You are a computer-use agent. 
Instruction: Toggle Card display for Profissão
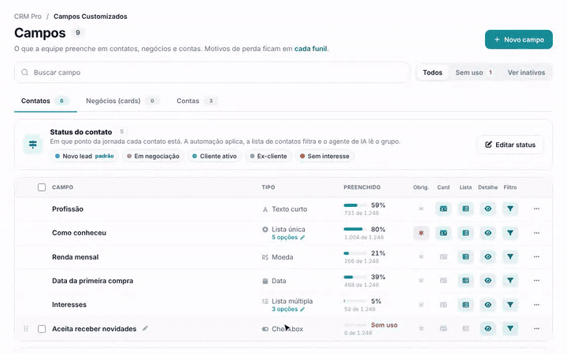click(443, 208)
